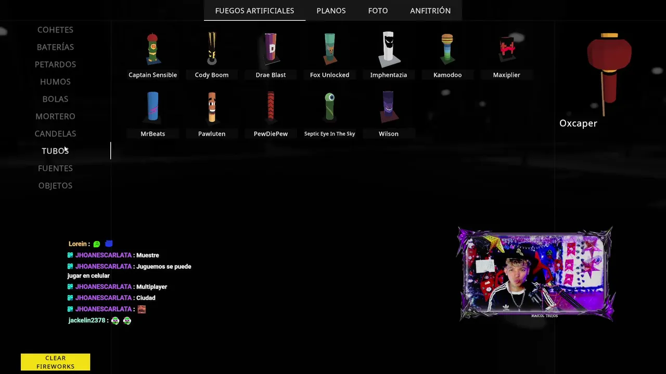
Task: Click the jackelin2378 username in chat
Action: (87, 320)
